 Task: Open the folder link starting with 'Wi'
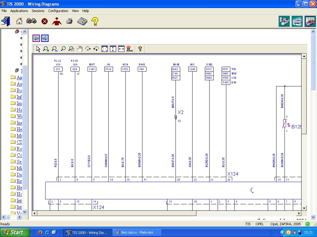[x=19, y=116]
